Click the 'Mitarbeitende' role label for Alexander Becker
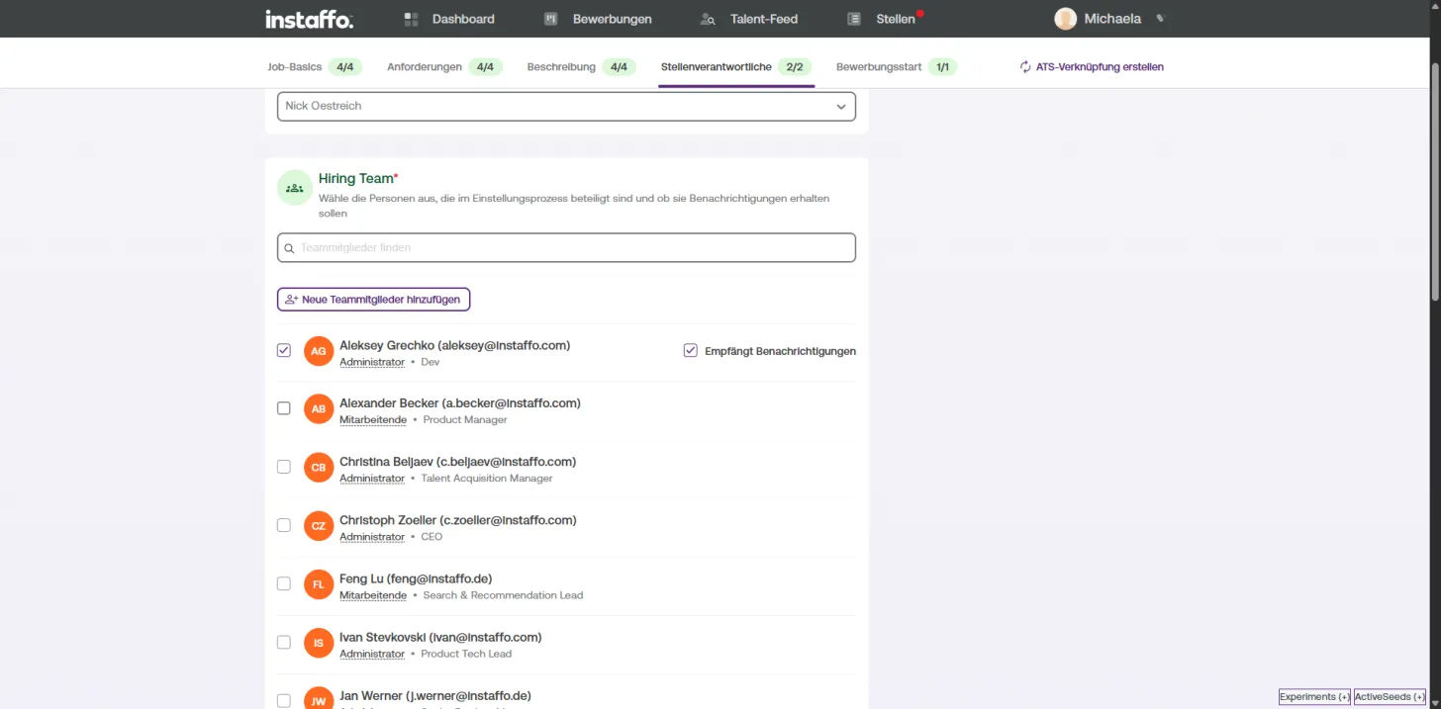The height and width of the screenshot is (709, 1441). (x=373, y=420)
